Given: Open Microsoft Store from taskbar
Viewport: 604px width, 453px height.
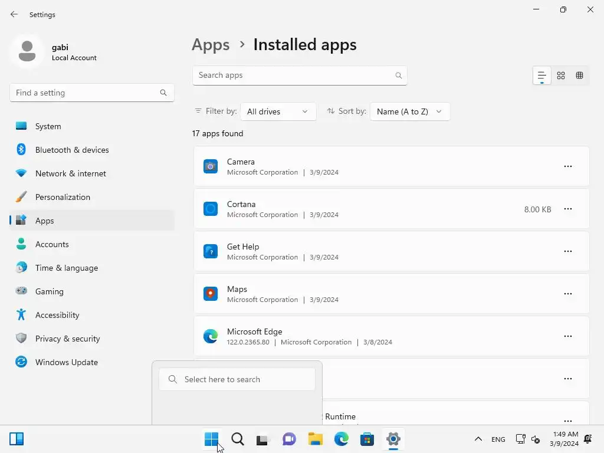Looking at the screenshot, I should pyautogui.click(x=367, y=439).
